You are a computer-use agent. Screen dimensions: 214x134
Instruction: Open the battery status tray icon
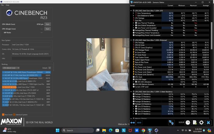[x=190, y=130]
